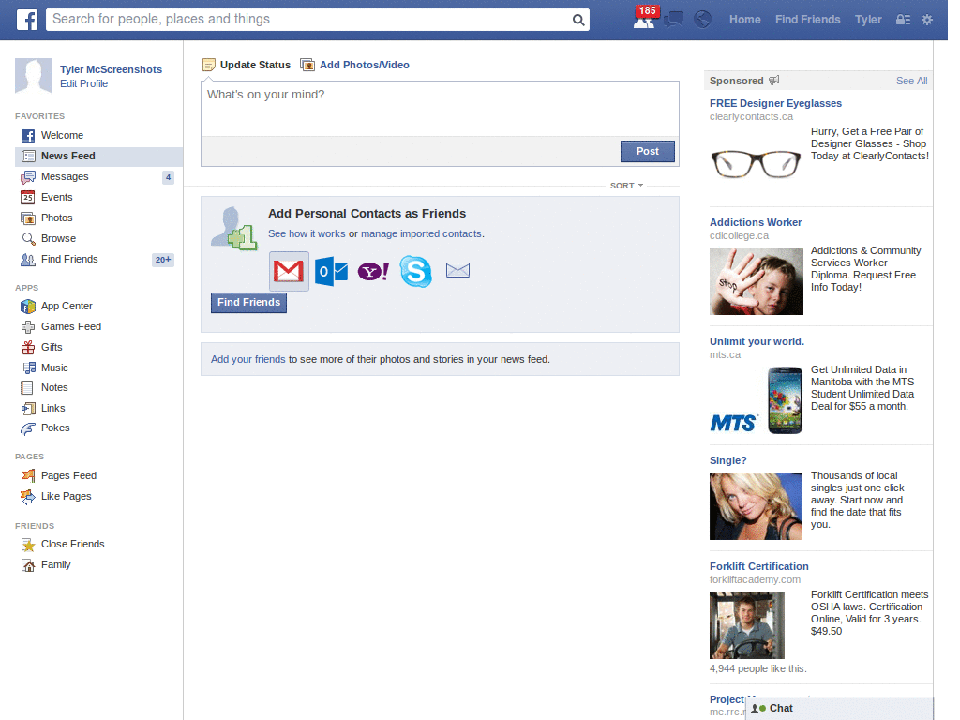Go to Home in top navigation
Screen dimensions: 960x720
(x=744, y=20)
